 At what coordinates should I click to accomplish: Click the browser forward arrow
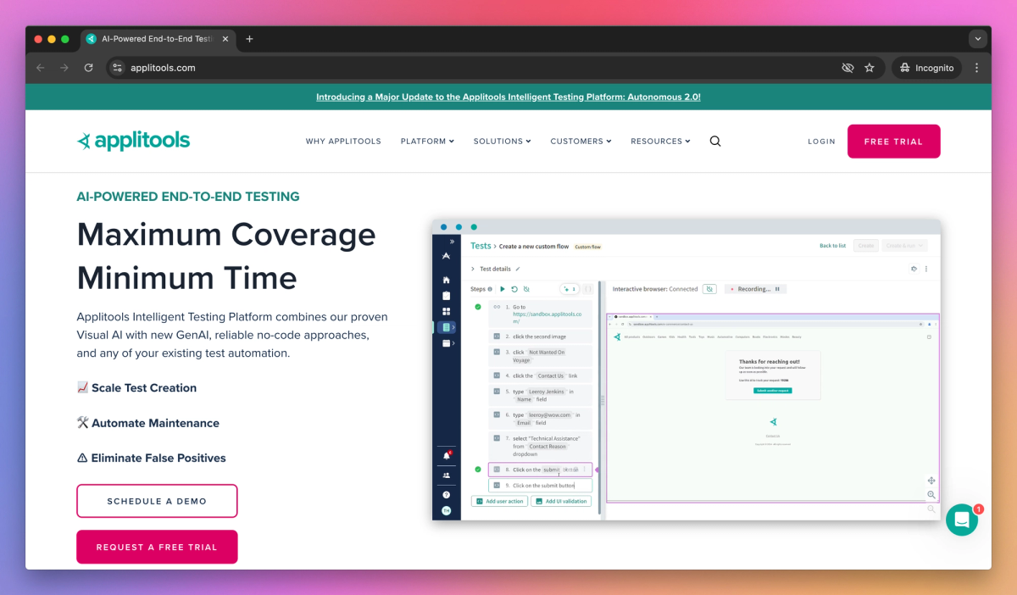[64, 68]
